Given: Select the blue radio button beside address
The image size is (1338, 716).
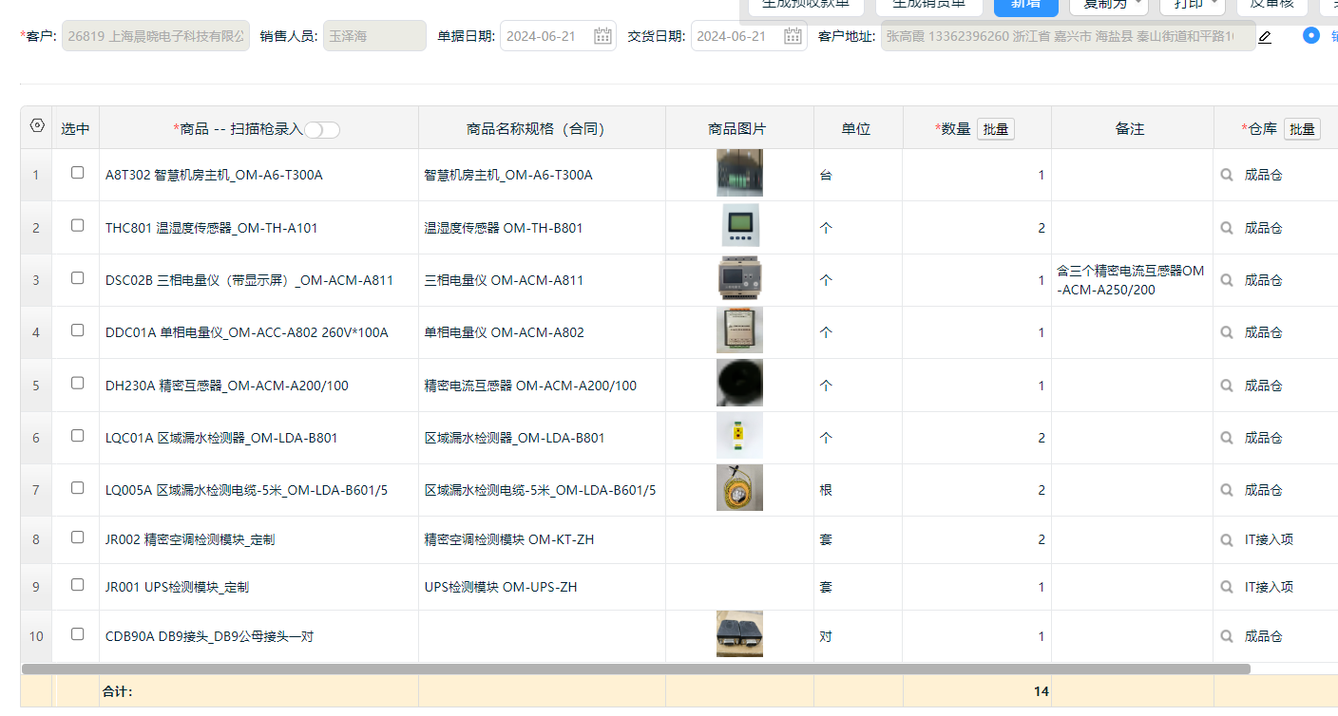Looking at the screenshot, I should [1311, 35].
